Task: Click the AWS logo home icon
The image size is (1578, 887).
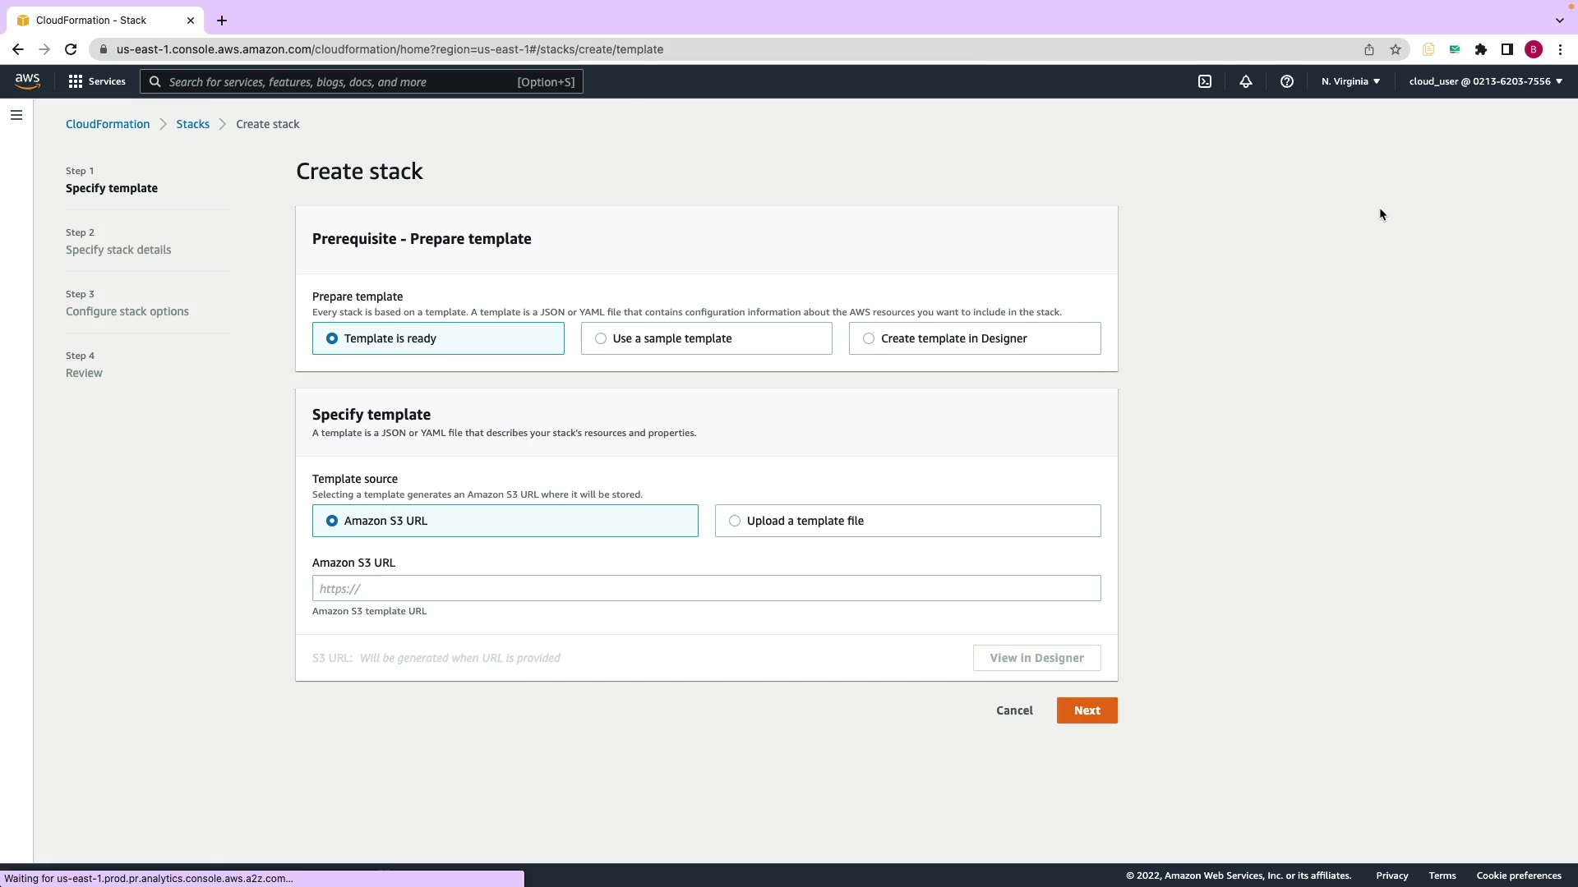Action: coord(27,80)
